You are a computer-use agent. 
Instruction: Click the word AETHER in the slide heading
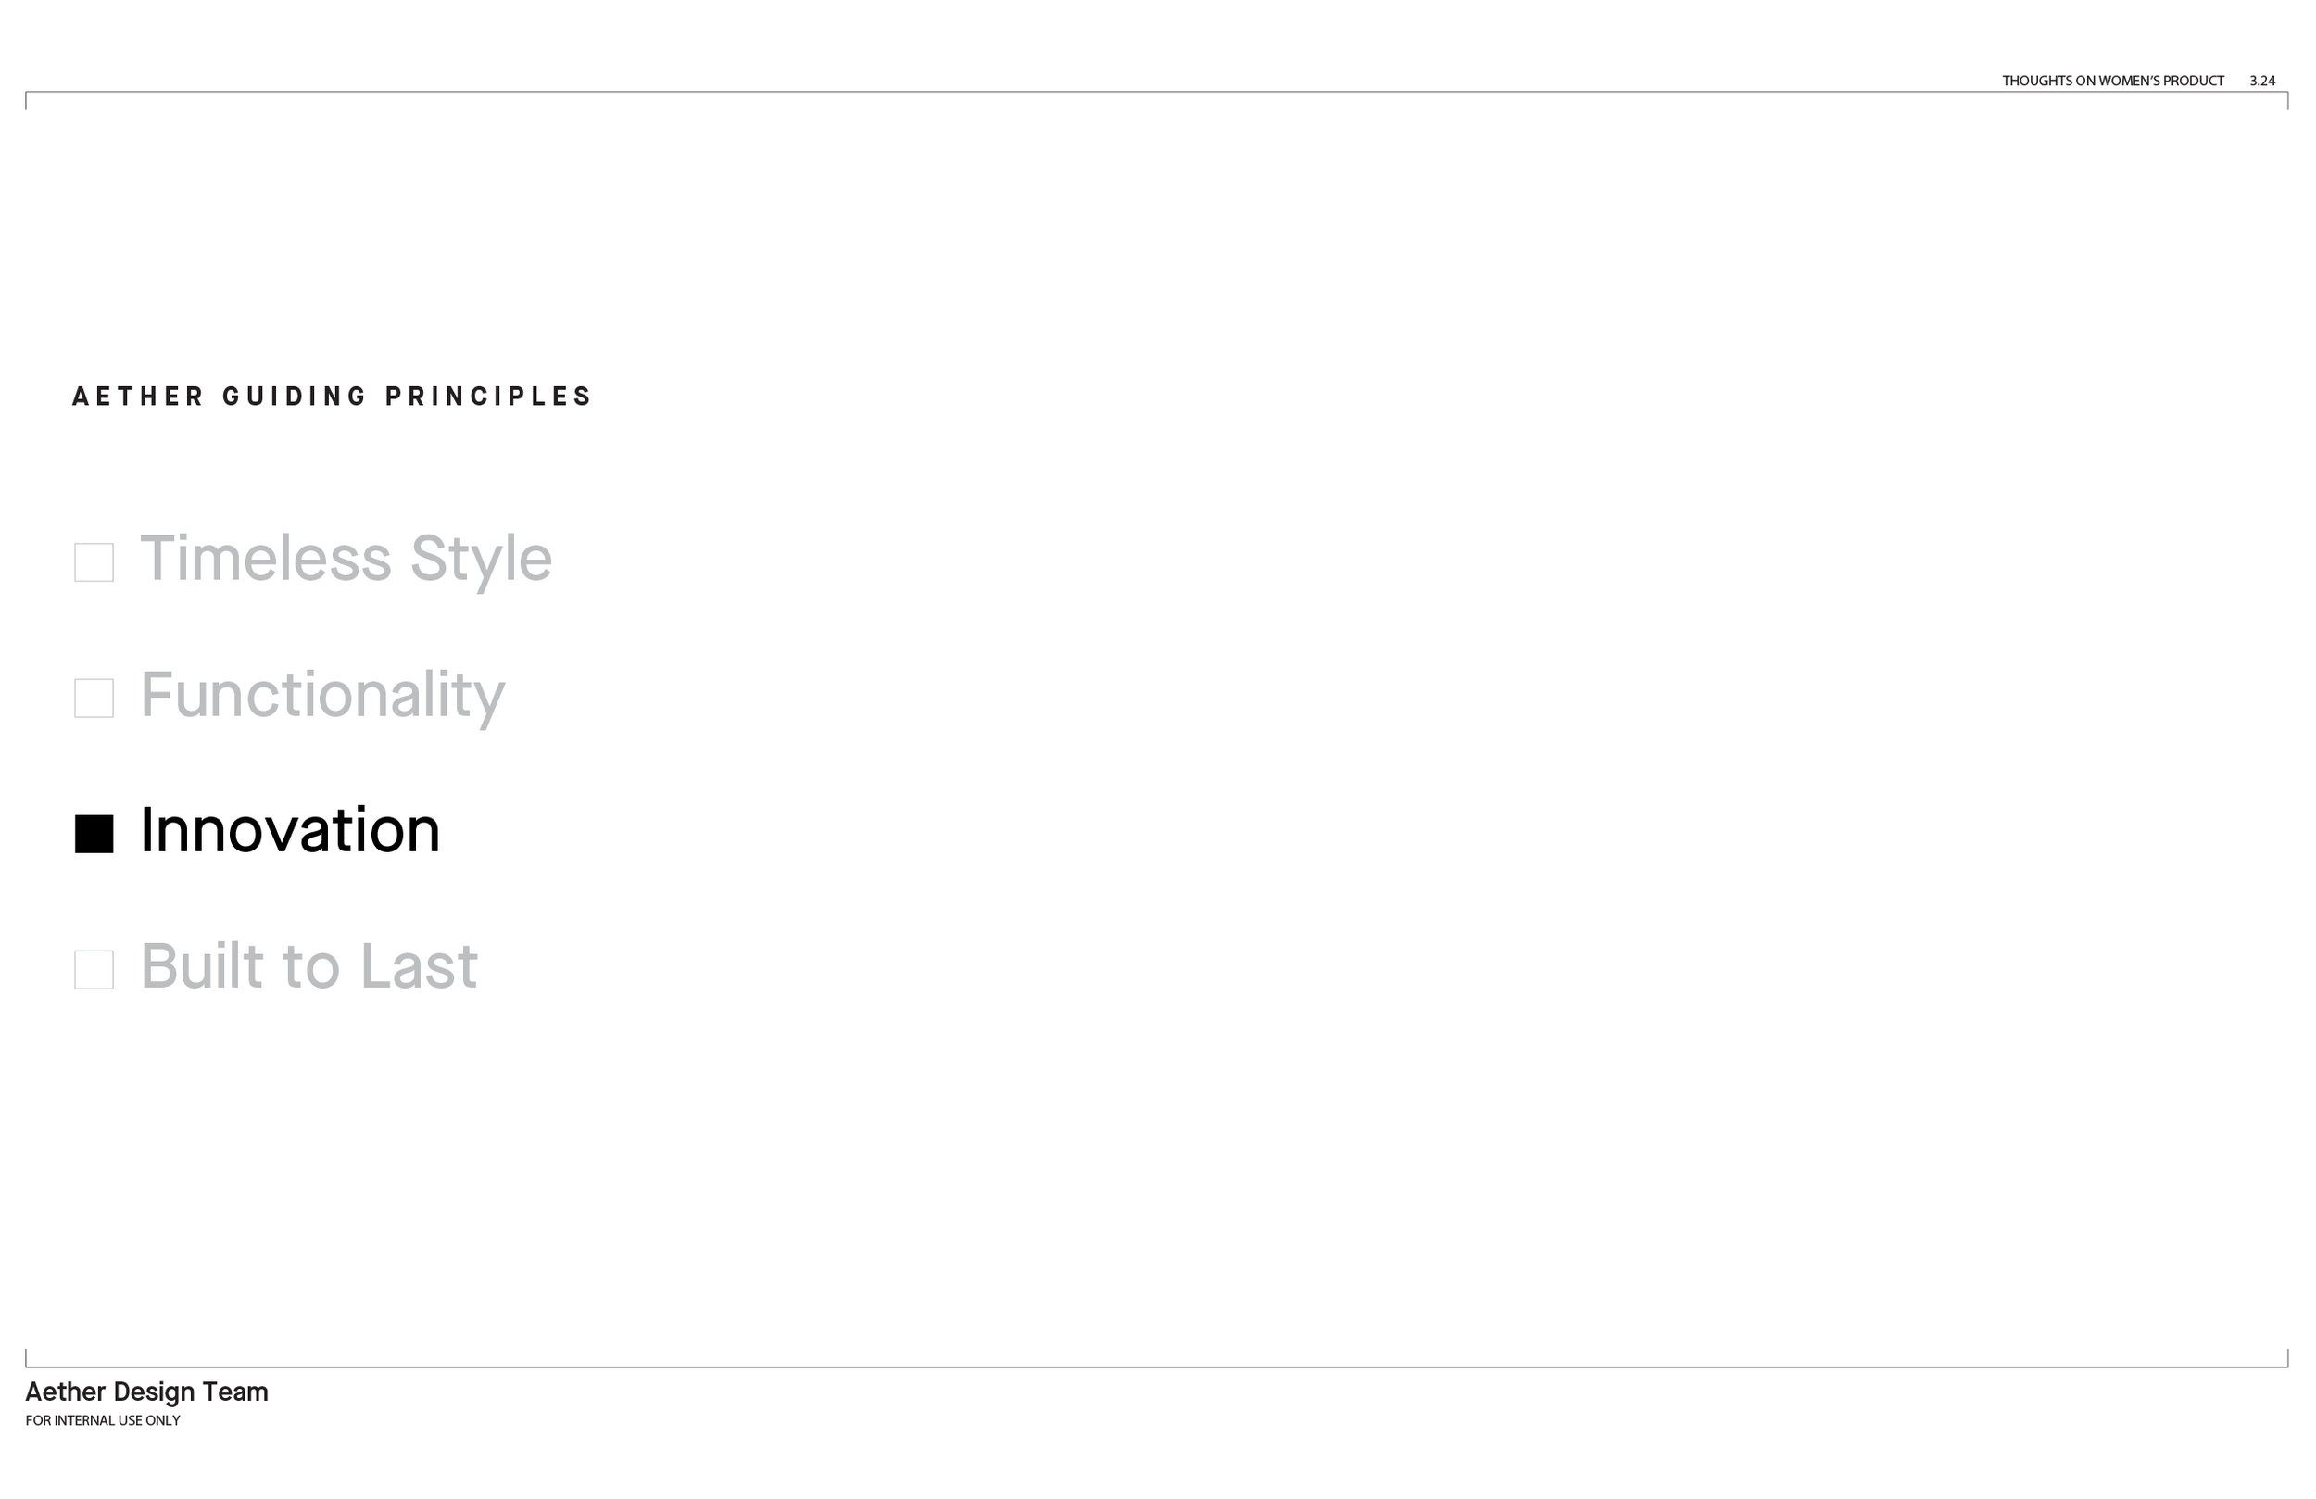(138, 397)
